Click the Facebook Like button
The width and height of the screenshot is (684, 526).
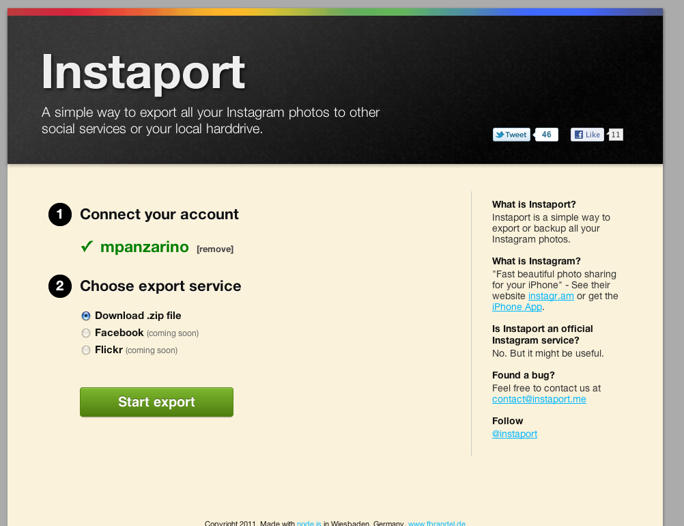point(587,135)
